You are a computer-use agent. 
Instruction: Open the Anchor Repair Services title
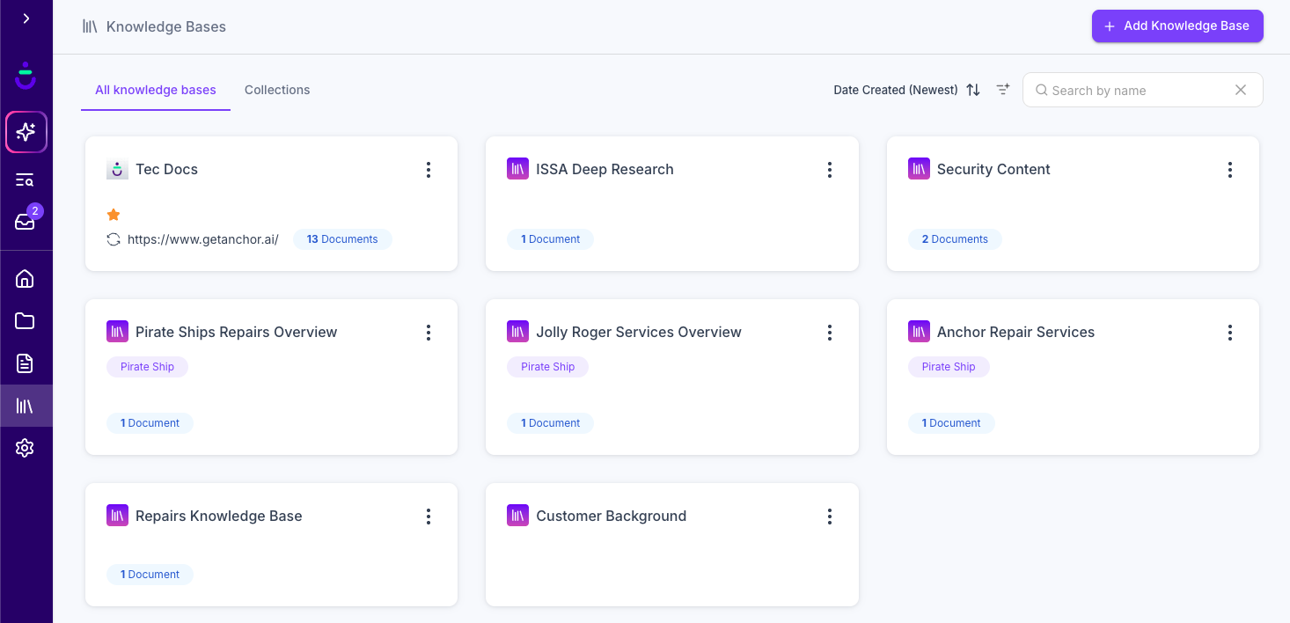(x=1015, y=332)
